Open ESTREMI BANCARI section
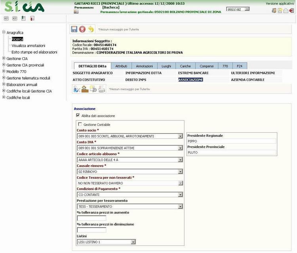This screenshot has width=297, height=253. [x=193, y=73]
